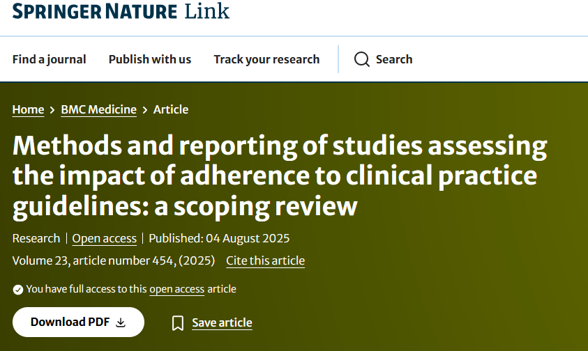Click the Springer Nature Link logo
The height and width of the screenshot is (351, 588).
(x=121, y=11)
